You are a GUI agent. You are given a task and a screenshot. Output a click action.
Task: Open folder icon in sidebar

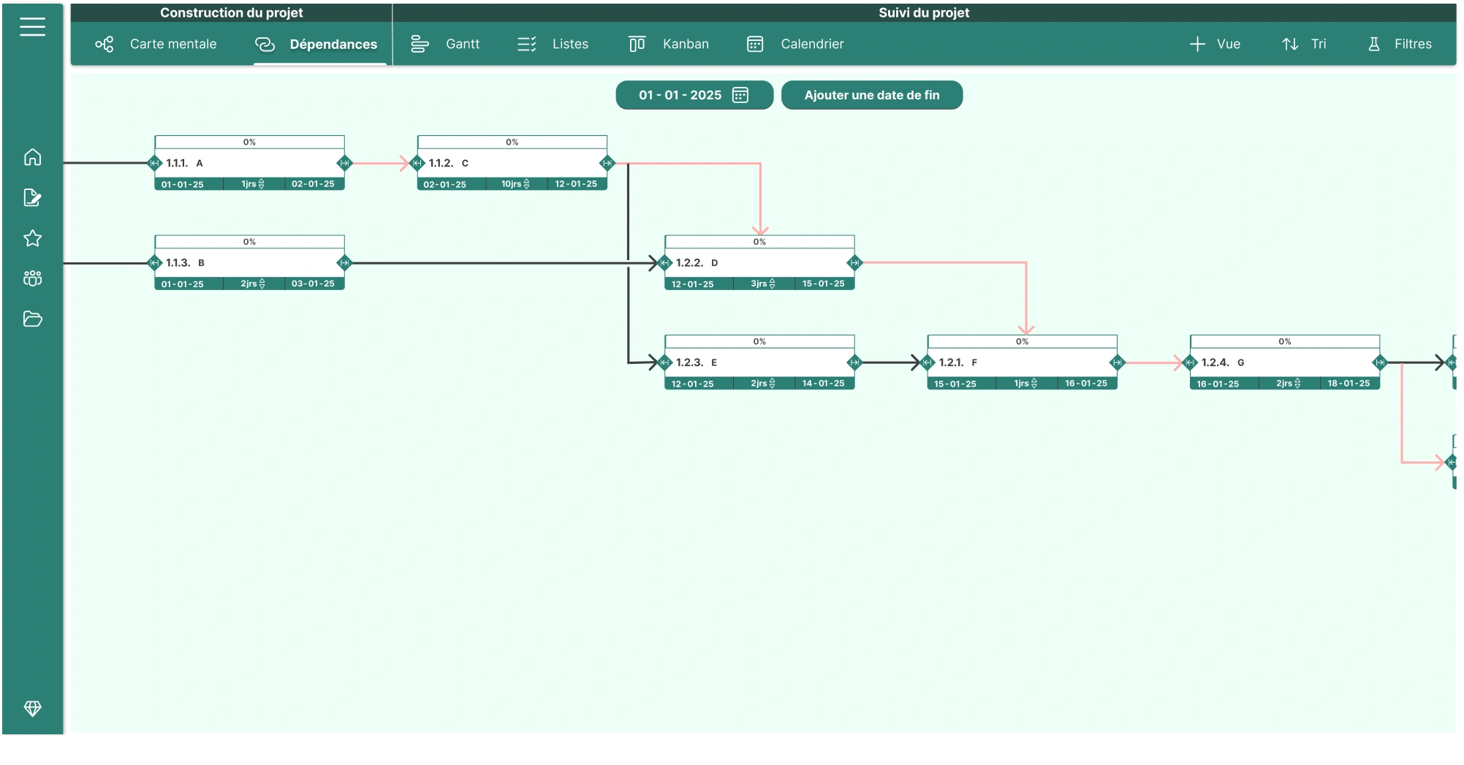32,319
